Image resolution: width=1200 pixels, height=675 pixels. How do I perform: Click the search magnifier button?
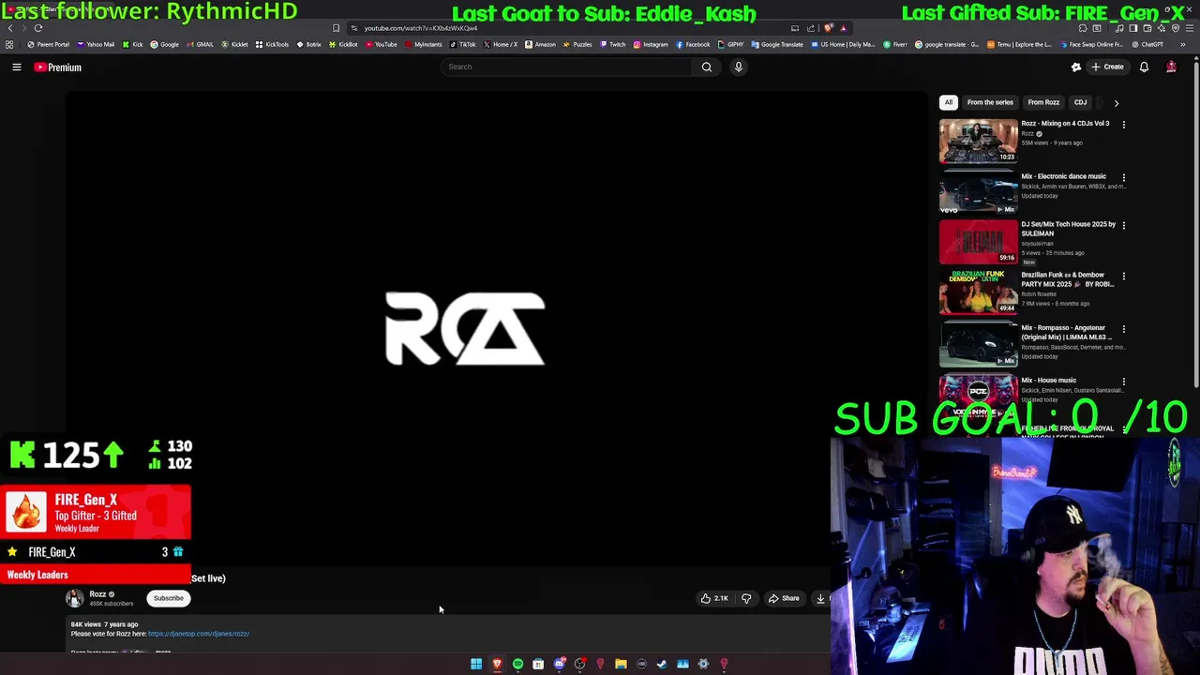click(707, 67)
